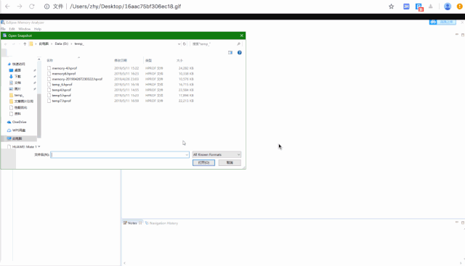The image size is (465, 266).
Task: Click the site info icon in address bar
Action: tap(46, 7)
